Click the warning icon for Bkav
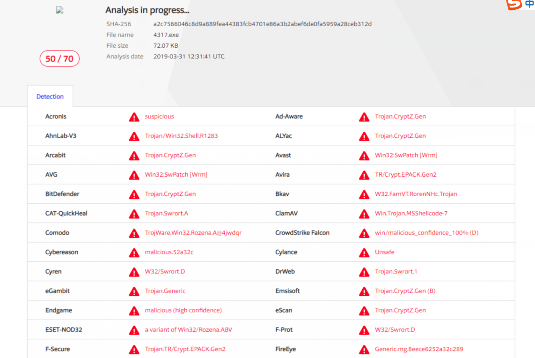 364,194
